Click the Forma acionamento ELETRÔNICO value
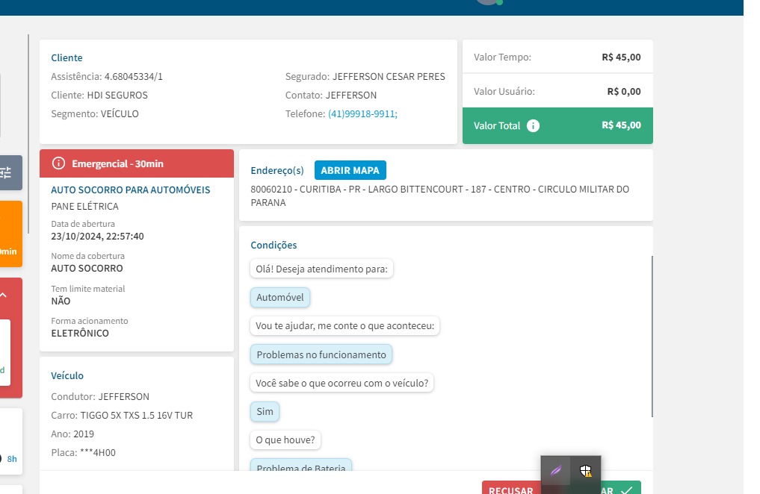 tap(80, 333)
